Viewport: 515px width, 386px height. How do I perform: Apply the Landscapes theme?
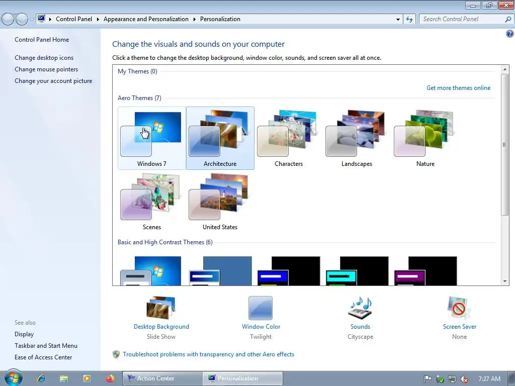coord(357,138)
